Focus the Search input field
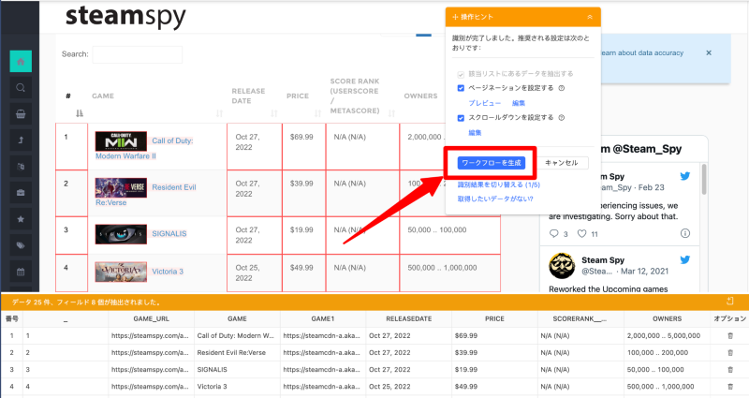This screenshot has height=398, width=749. click(x=137, y=54)
